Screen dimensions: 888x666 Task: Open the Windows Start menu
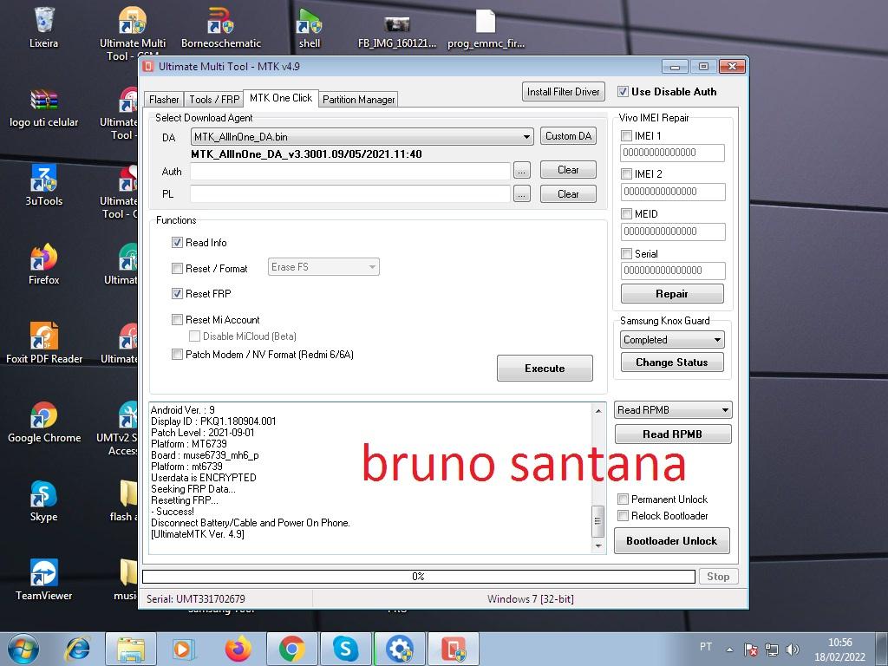coord(23,649)
